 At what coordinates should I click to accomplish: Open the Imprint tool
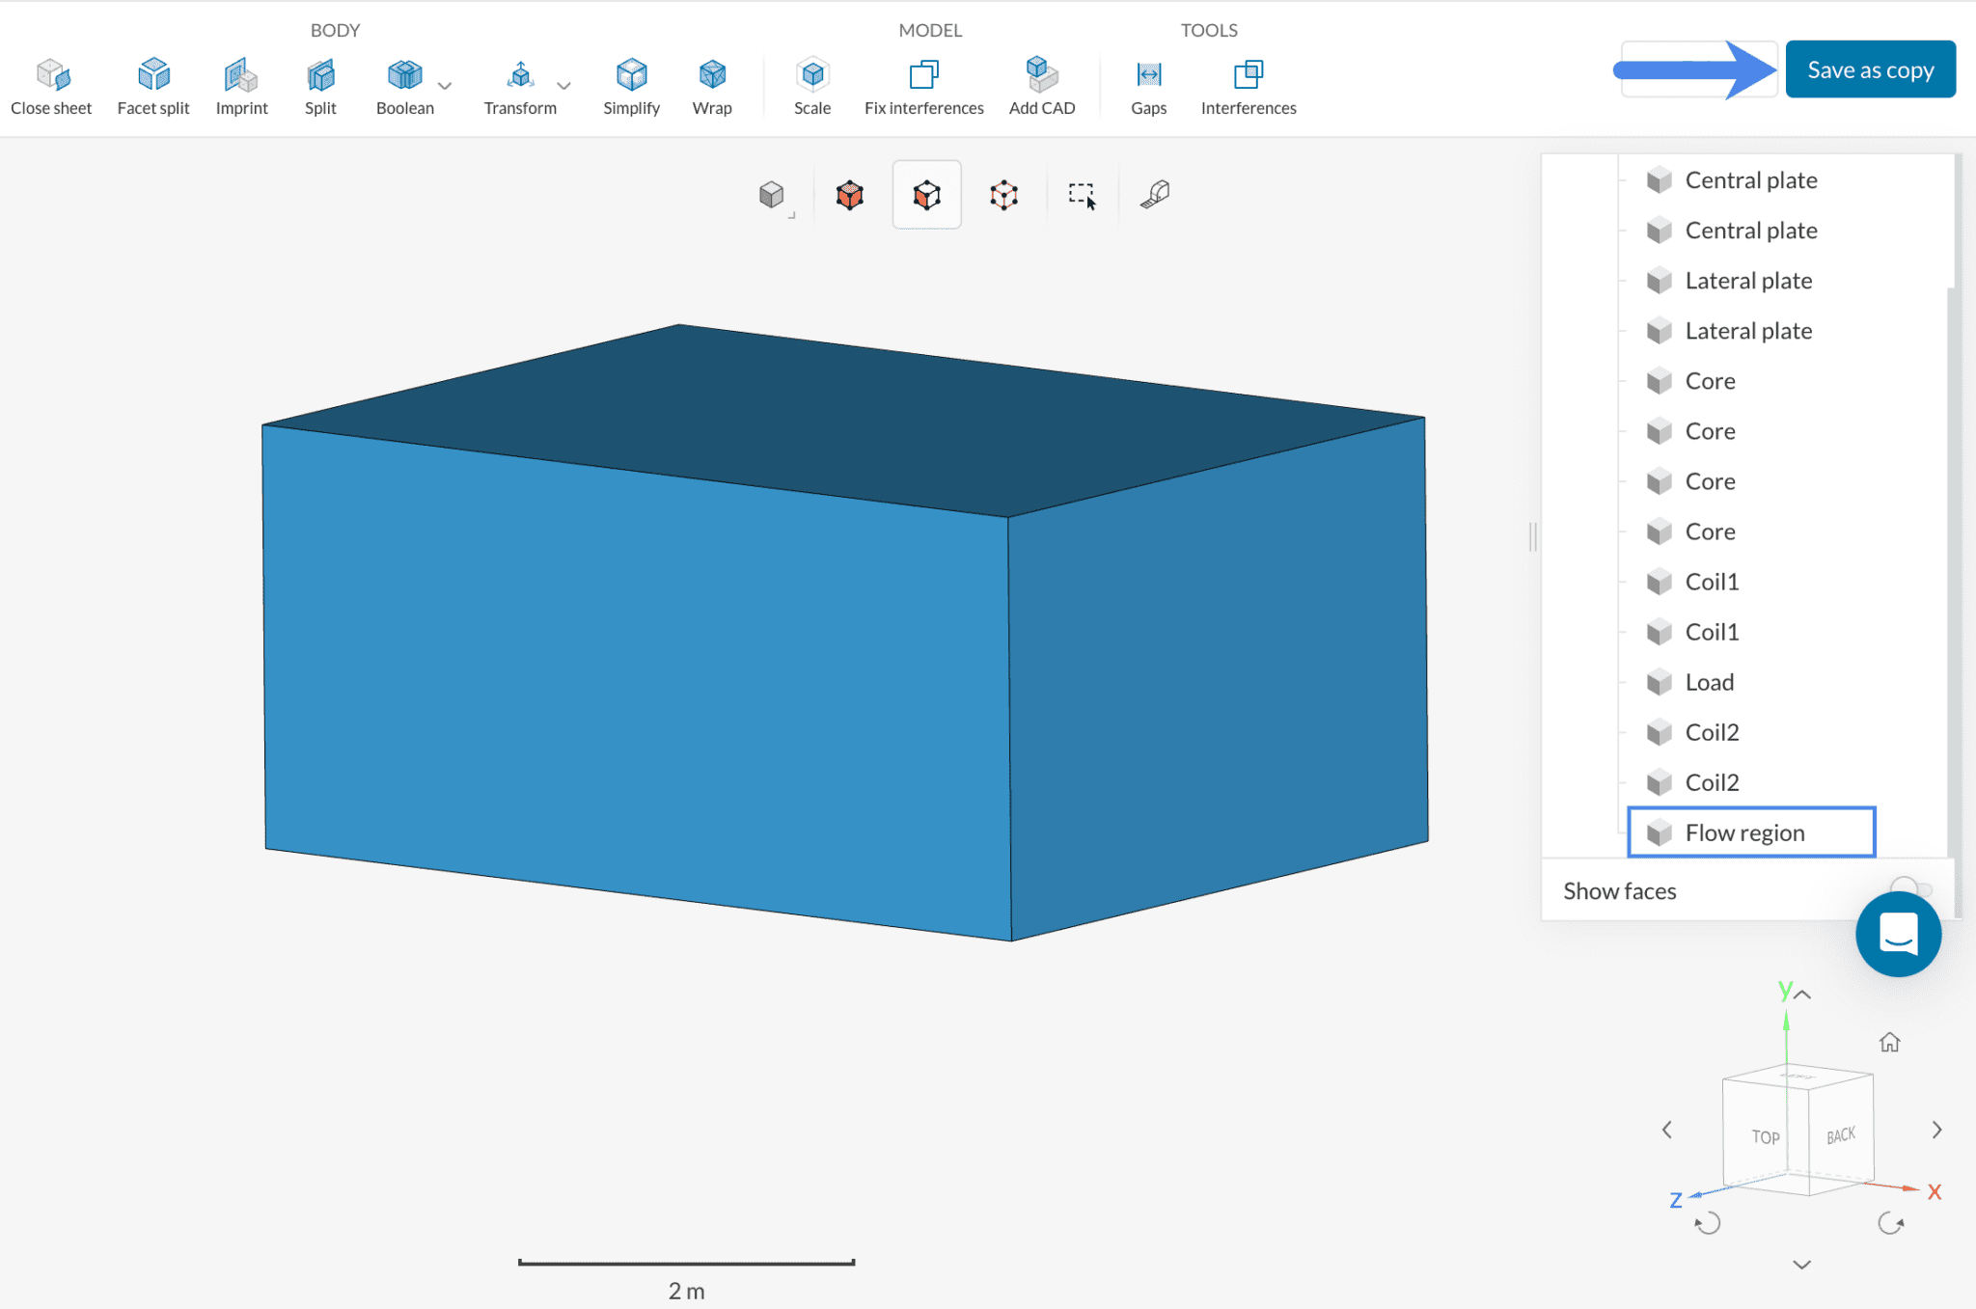click(x=241, y=85)
